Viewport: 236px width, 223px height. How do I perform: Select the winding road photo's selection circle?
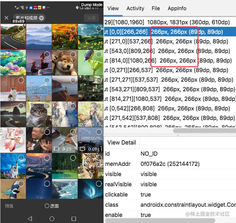coord(21,28)
